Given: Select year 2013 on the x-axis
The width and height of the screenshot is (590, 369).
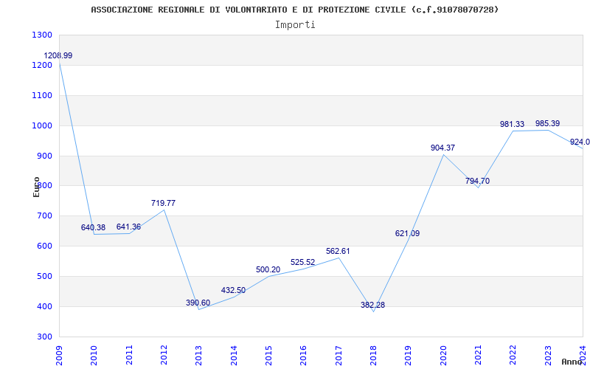Looking at the screenshot, I should [x=199, y=356].
